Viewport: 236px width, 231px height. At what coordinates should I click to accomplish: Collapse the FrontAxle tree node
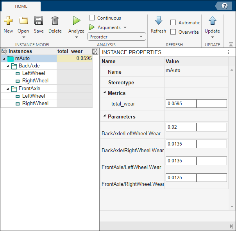click(8, 89)
